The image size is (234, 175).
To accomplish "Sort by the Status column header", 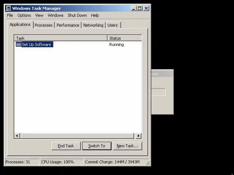I will pos(124,38).
